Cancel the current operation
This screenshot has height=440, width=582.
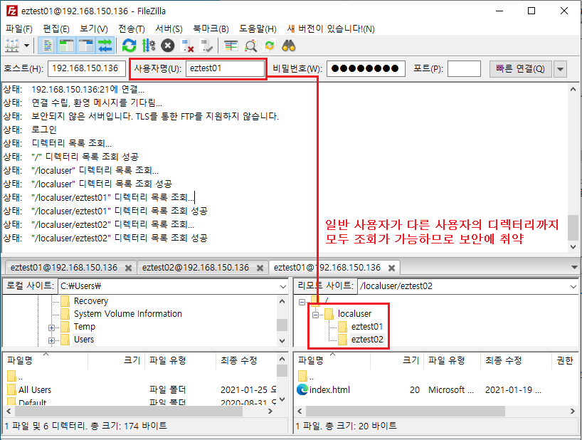point(167,46)
